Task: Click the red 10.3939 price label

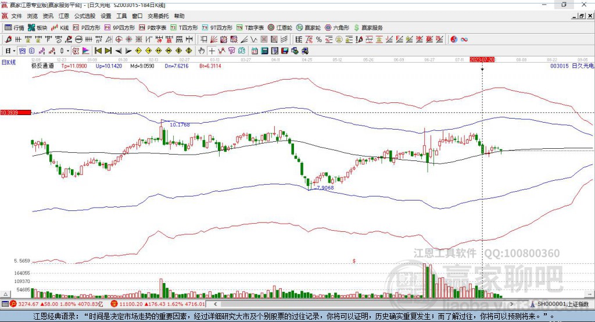Action: (x=16, y=112)
